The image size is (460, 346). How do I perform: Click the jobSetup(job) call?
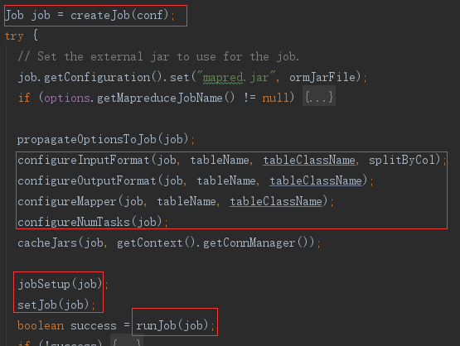coord(60,284)
